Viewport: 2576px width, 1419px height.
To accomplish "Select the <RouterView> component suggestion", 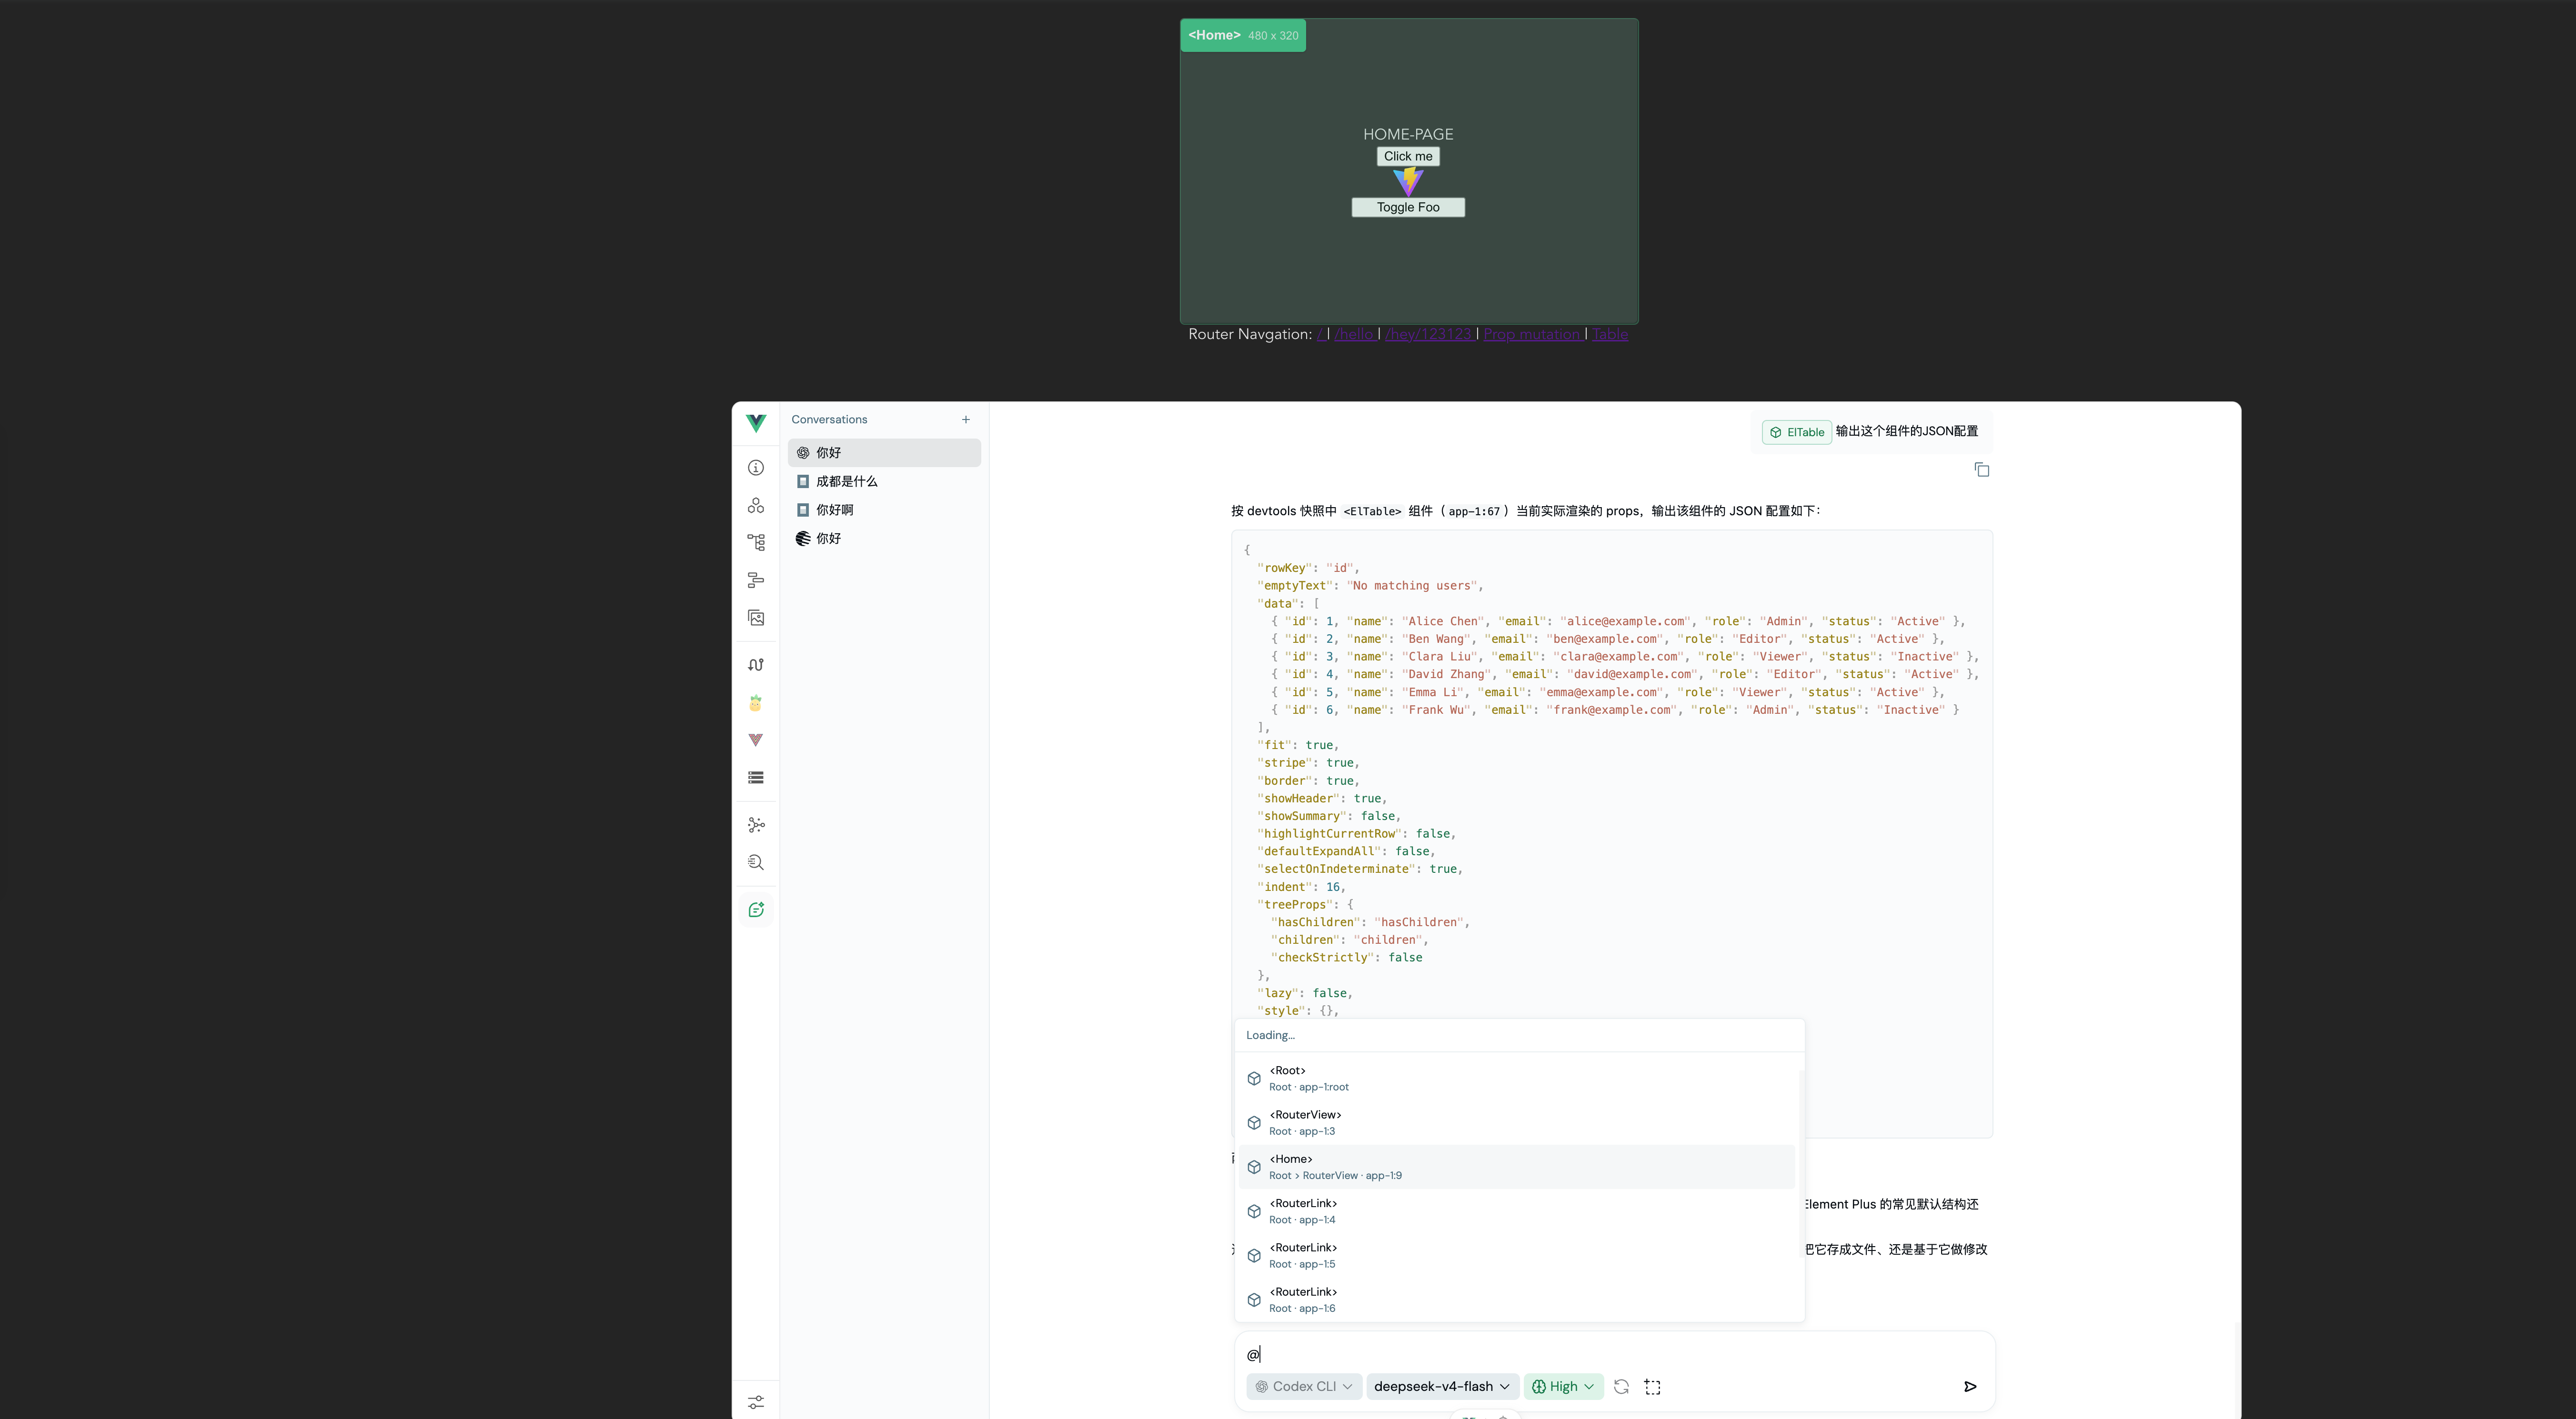I will click(1517, 1122).
